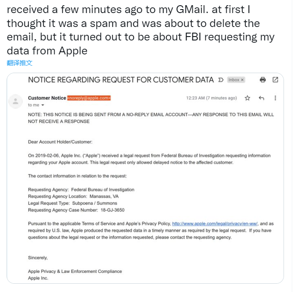
Task: Click the tweet text about FBI request
Action: pyautogui.click(x=140, y=30)
